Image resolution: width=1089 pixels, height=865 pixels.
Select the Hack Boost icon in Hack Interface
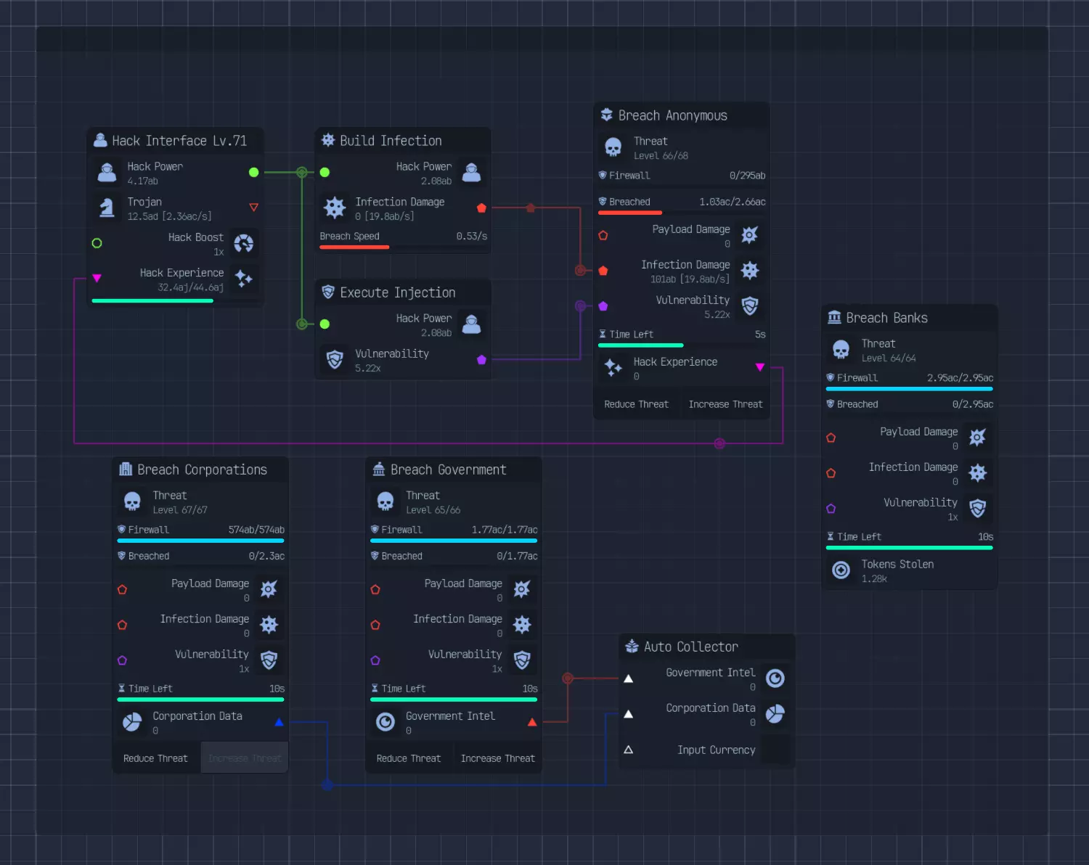point(244,244)
